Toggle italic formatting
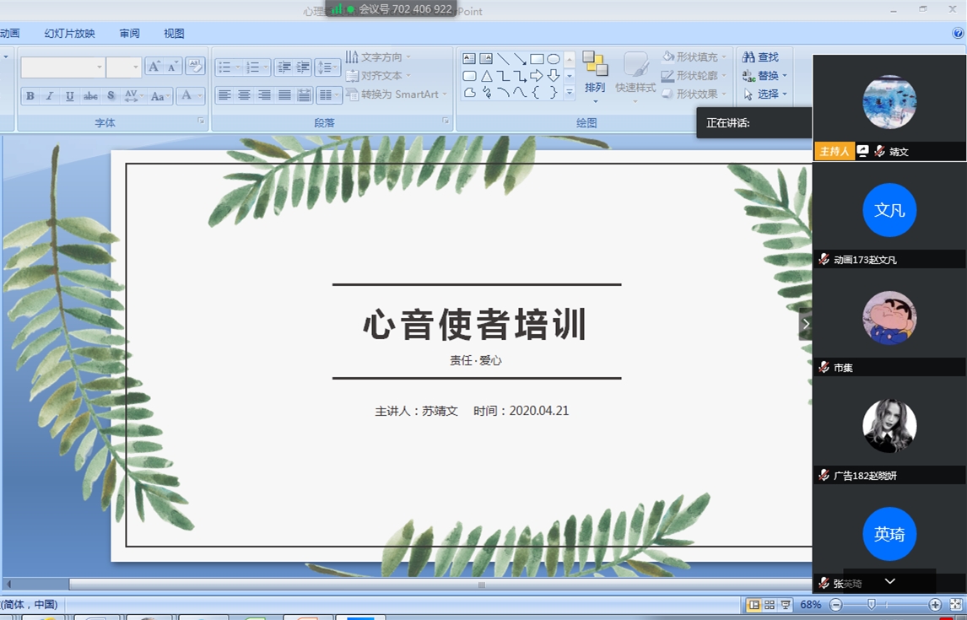 click(50, 96)
